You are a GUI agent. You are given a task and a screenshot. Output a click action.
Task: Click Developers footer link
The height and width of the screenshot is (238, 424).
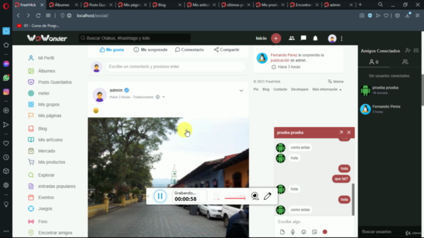(x=299, y=89)
